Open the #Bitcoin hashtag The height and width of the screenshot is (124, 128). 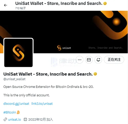point(10,112)
